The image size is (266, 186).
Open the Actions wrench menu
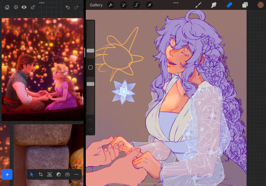111,5
